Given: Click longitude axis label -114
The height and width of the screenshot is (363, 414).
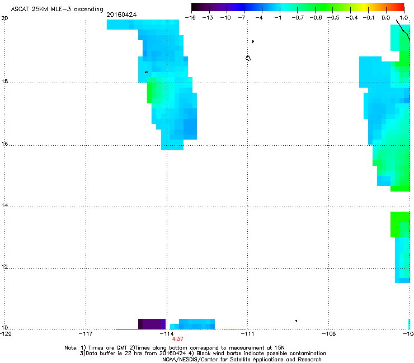Looking at the screenshot, I should pyautogui.click(x=167, y=334).
